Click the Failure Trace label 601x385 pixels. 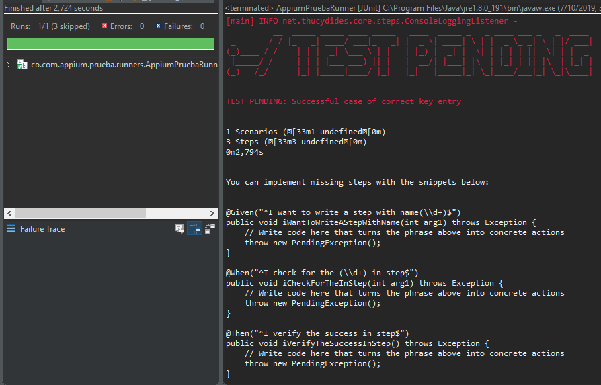(42, 229)
